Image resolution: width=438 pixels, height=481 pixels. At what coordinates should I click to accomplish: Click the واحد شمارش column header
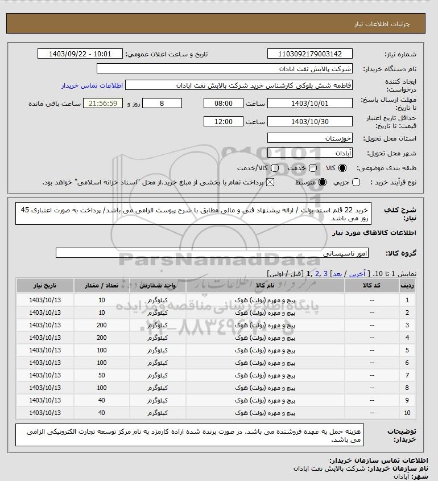click(x=158, y=286)
